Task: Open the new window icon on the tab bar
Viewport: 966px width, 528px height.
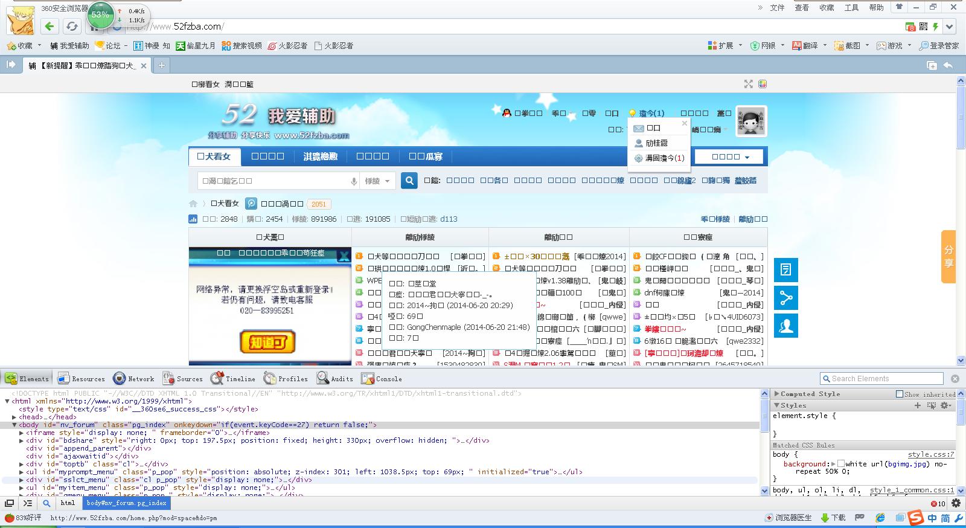Action: coord(932,65)
